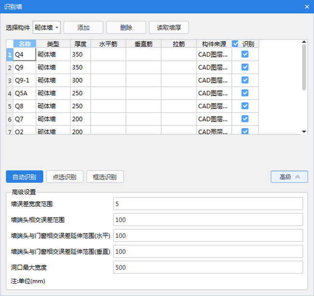Click the 墙误差宽度范围 input field

tap(208, 204)
